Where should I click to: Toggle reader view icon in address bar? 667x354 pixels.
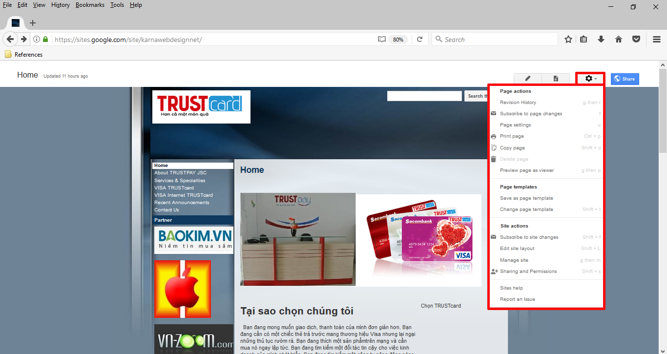(x=382, y=39)
